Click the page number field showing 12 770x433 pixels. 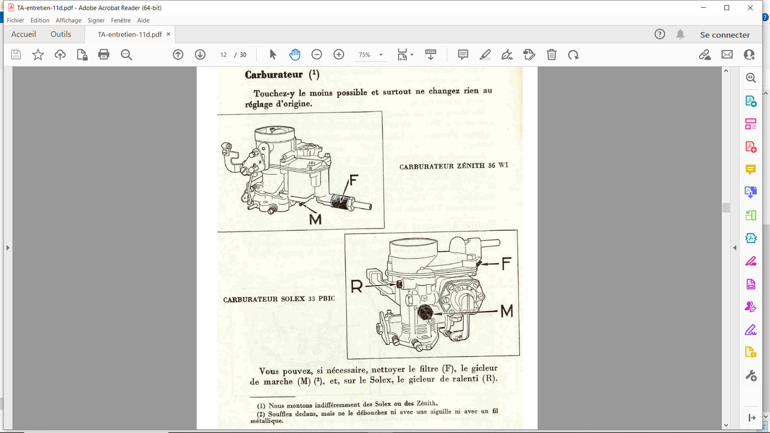click(x=223, y=55)
